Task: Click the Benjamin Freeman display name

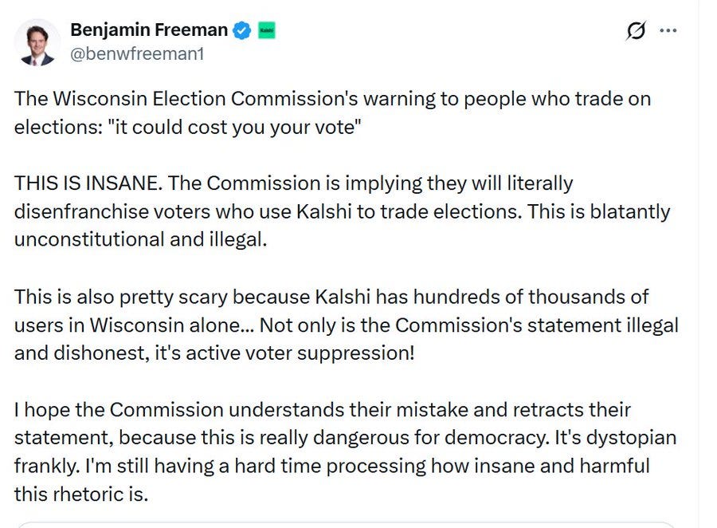Action: (149, 30)
